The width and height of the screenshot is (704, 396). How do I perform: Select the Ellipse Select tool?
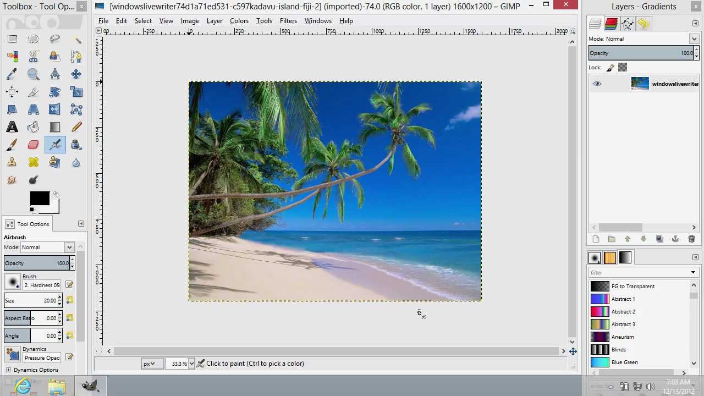pos(33,39)
